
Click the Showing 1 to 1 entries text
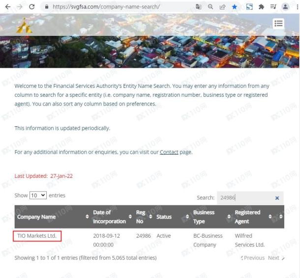(x=86, y=258)
